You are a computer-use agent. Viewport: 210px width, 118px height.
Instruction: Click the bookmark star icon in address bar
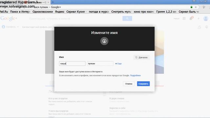tap(196, 7)
